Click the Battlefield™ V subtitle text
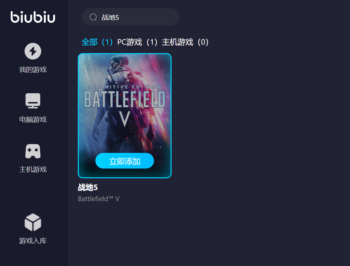 [x=99, y=199]
